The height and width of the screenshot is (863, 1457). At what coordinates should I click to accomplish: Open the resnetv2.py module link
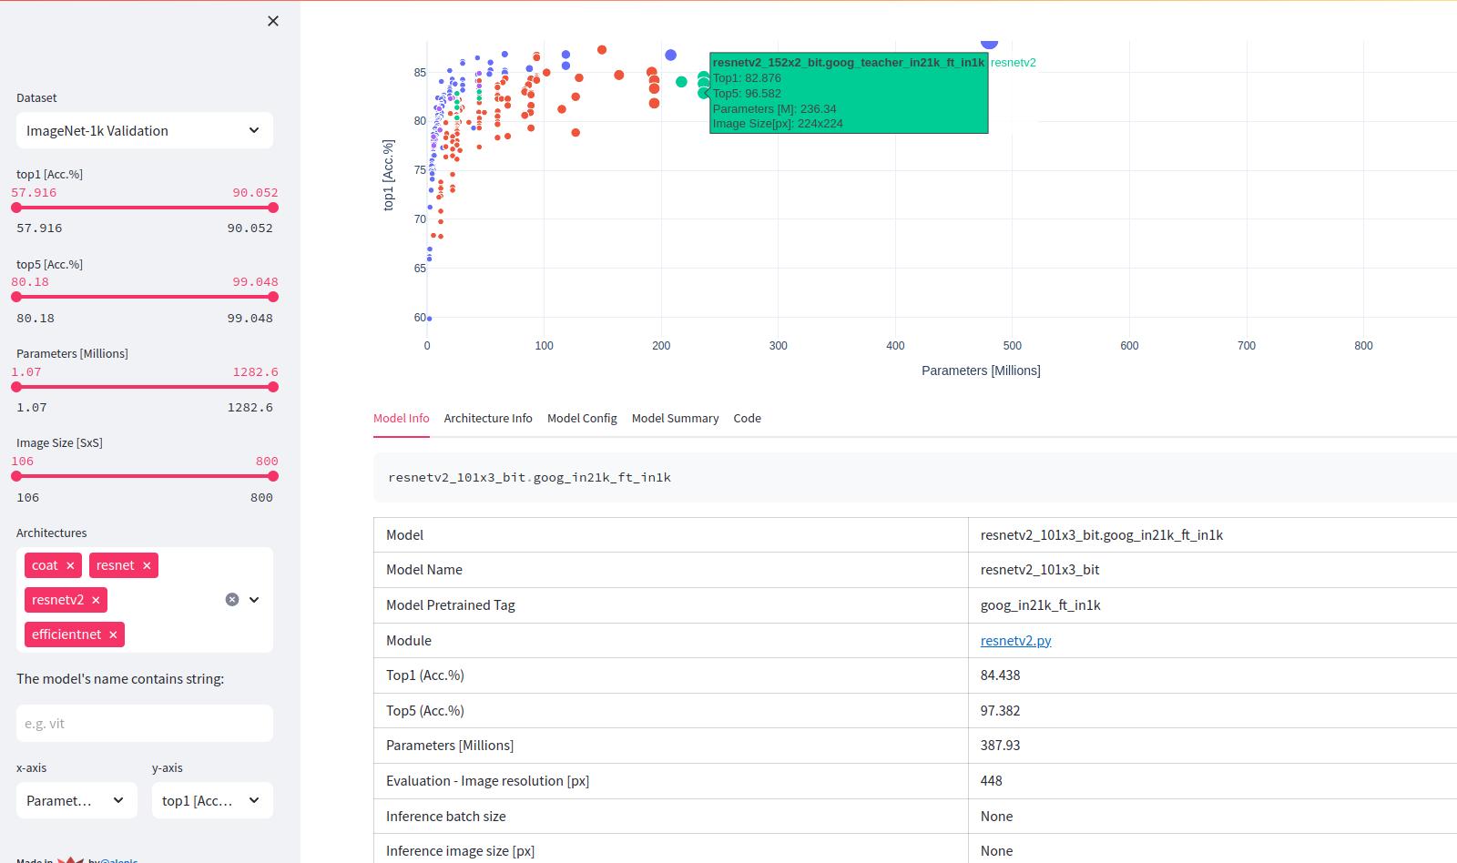(x=1015, y=640)
